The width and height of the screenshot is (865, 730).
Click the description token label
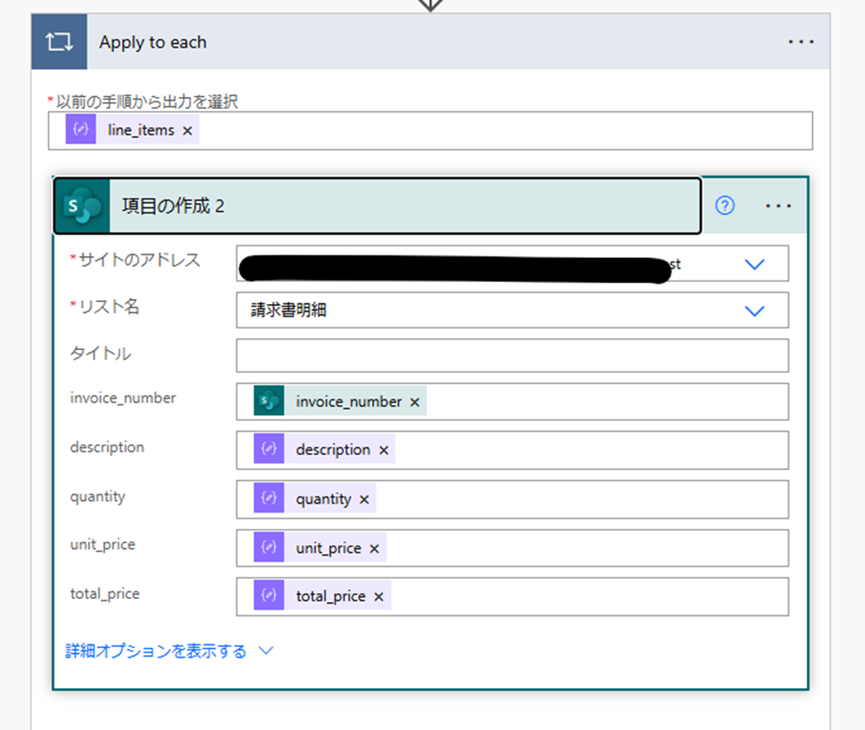332,450
